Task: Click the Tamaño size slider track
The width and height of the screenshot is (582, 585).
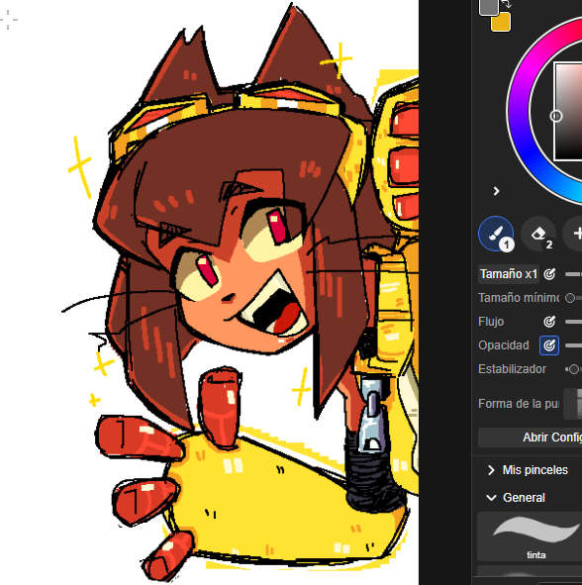Action: click(574, 274)
